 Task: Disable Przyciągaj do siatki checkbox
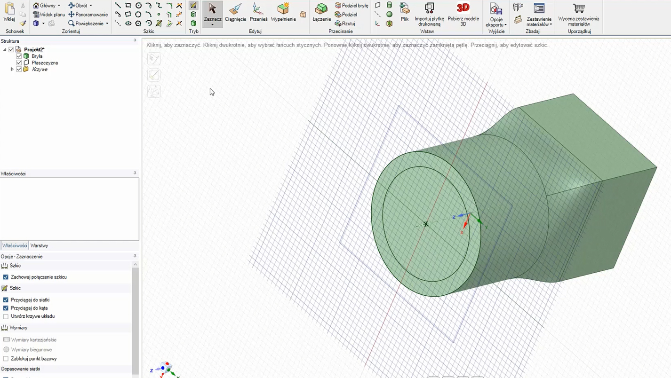pyautogui.click(x=6, y=300)
